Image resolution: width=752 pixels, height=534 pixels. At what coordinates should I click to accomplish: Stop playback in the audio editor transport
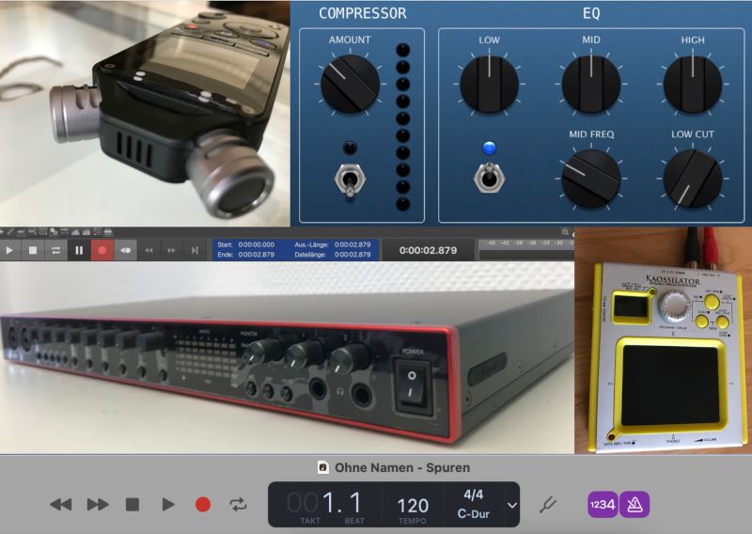(x=33, y=250)
